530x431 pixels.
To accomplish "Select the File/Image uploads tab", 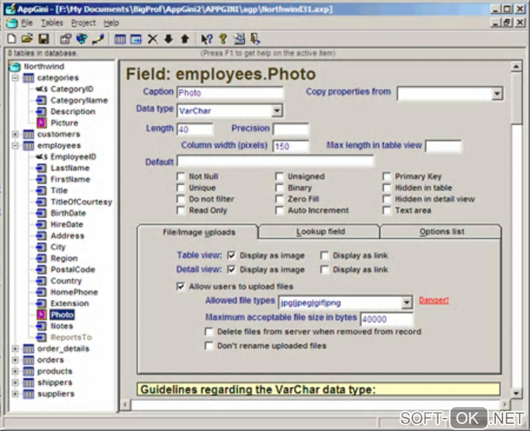I will click(x=198, y=233).
